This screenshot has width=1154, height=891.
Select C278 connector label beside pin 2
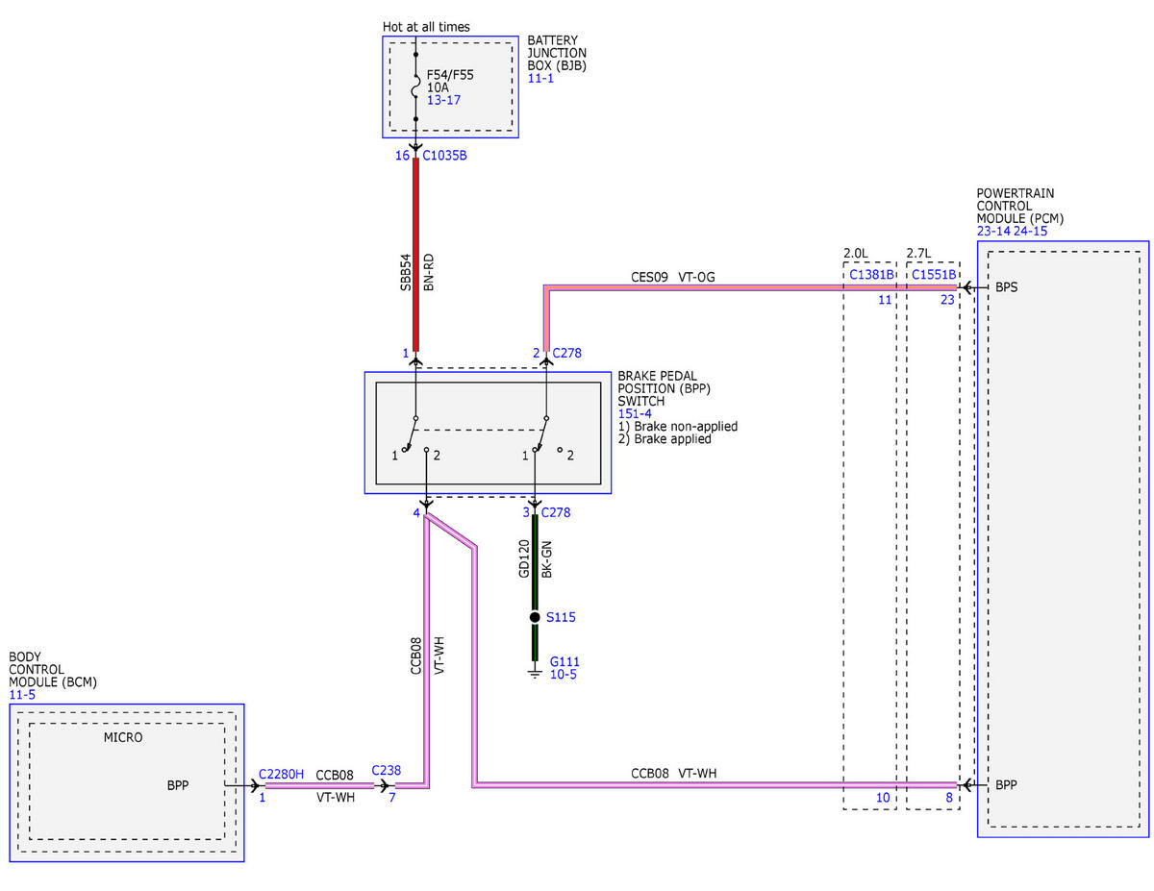pyautogui.click(x=567, y=354)
